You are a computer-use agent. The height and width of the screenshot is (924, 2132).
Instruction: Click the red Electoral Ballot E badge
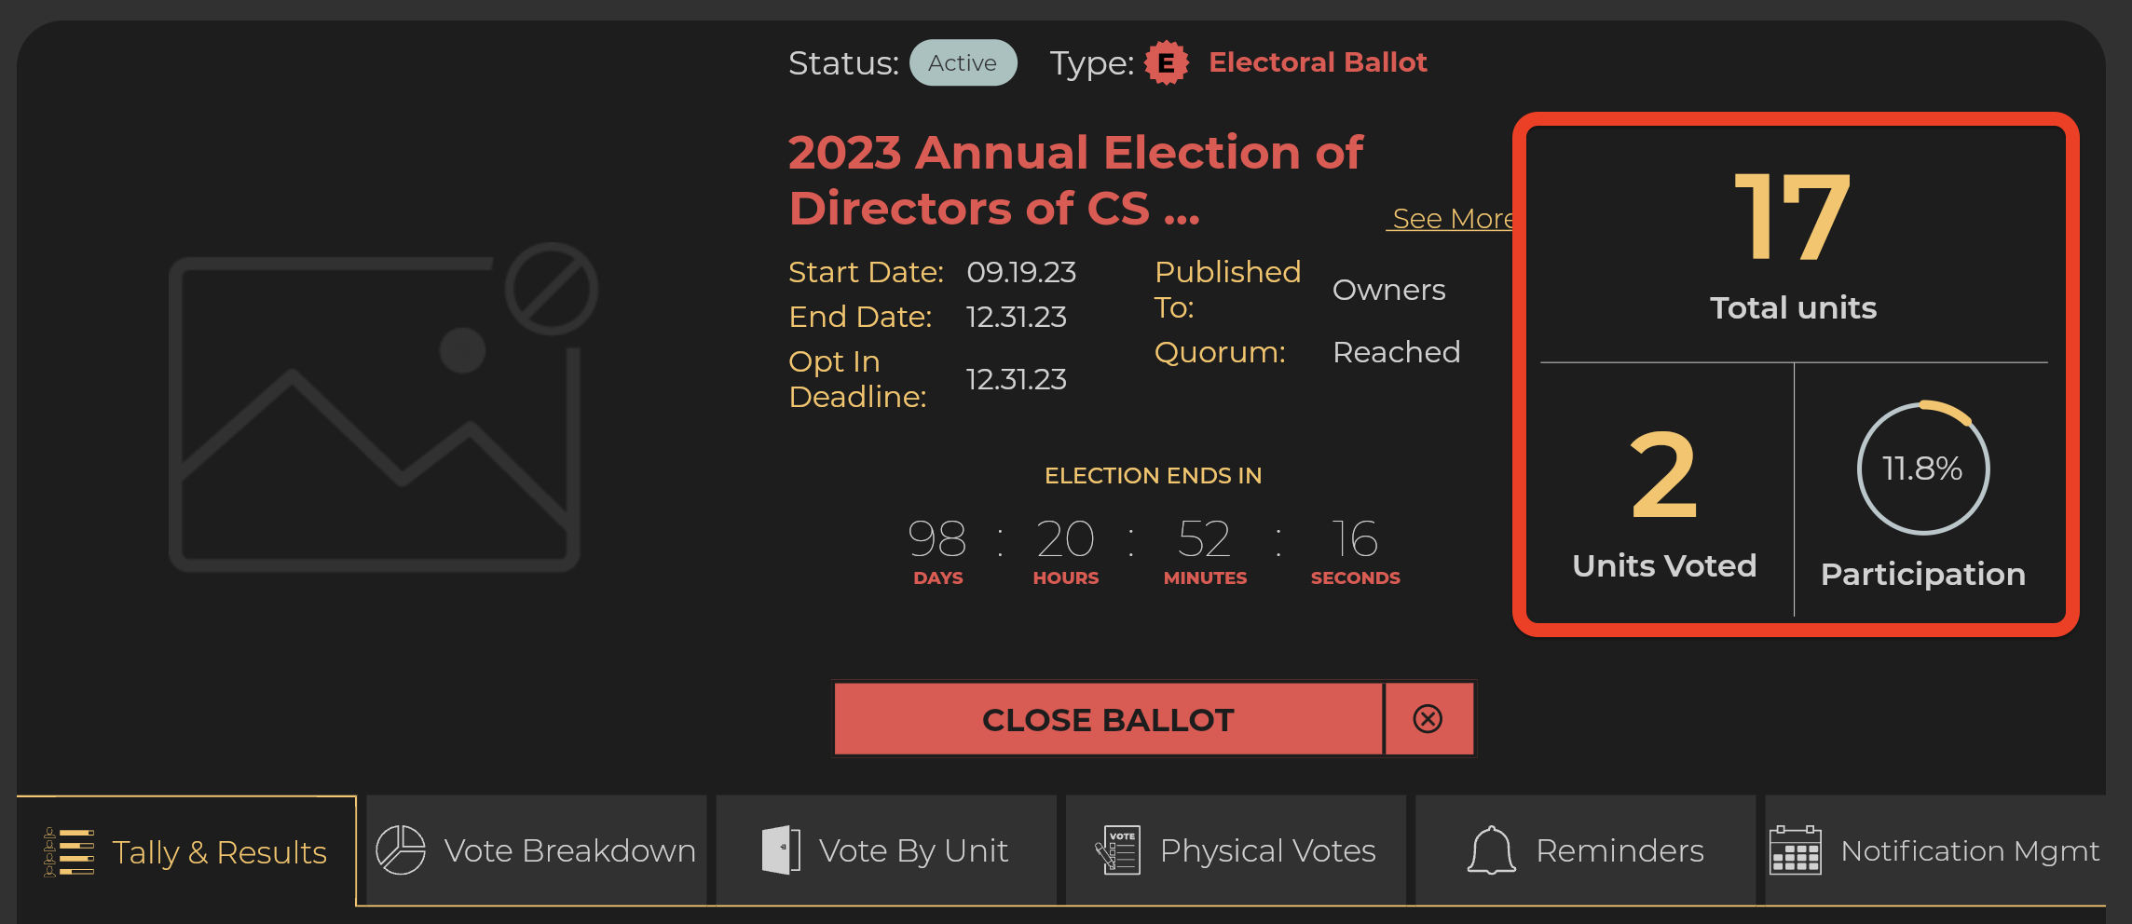point(1167,63)
